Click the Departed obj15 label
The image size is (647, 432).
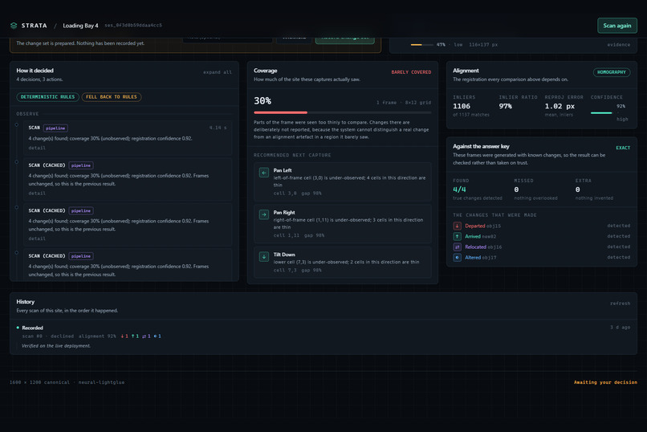coord(482,226)
